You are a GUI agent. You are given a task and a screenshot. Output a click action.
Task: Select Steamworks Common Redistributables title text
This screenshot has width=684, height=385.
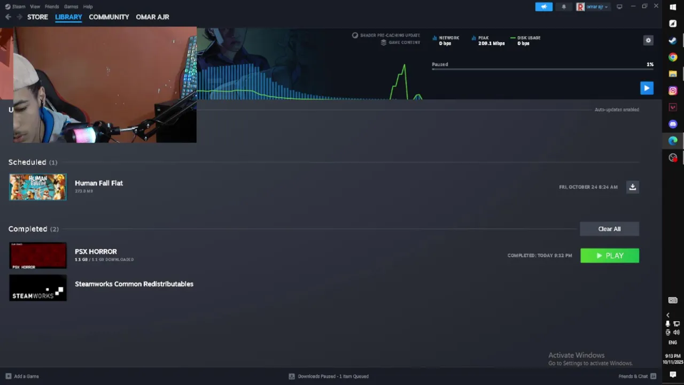click(x=134, y=284)
